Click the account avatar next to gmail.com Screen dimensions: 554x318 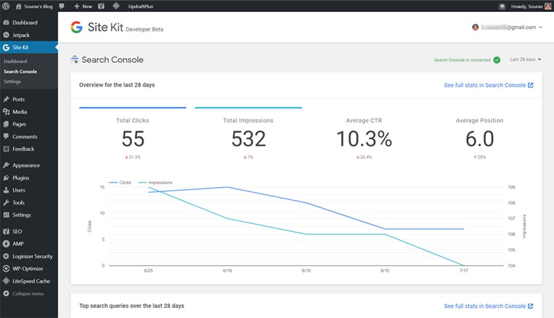475,27
